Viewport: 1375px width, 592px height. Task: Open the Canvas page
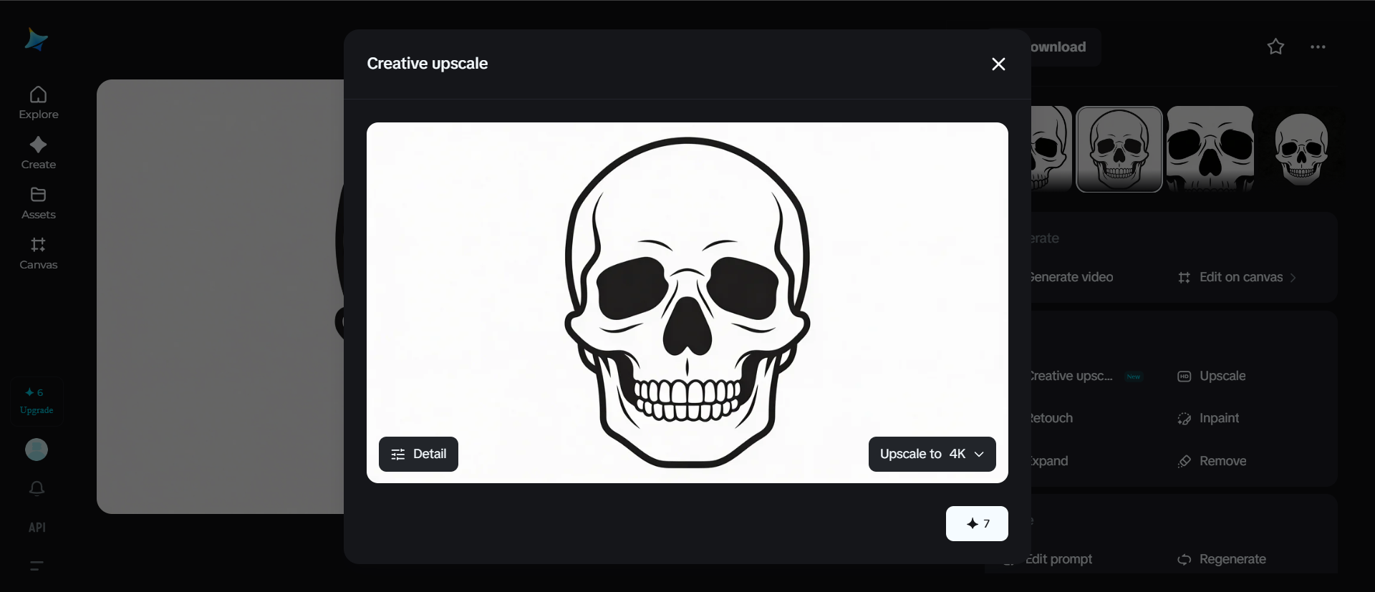tap(39, 253)
